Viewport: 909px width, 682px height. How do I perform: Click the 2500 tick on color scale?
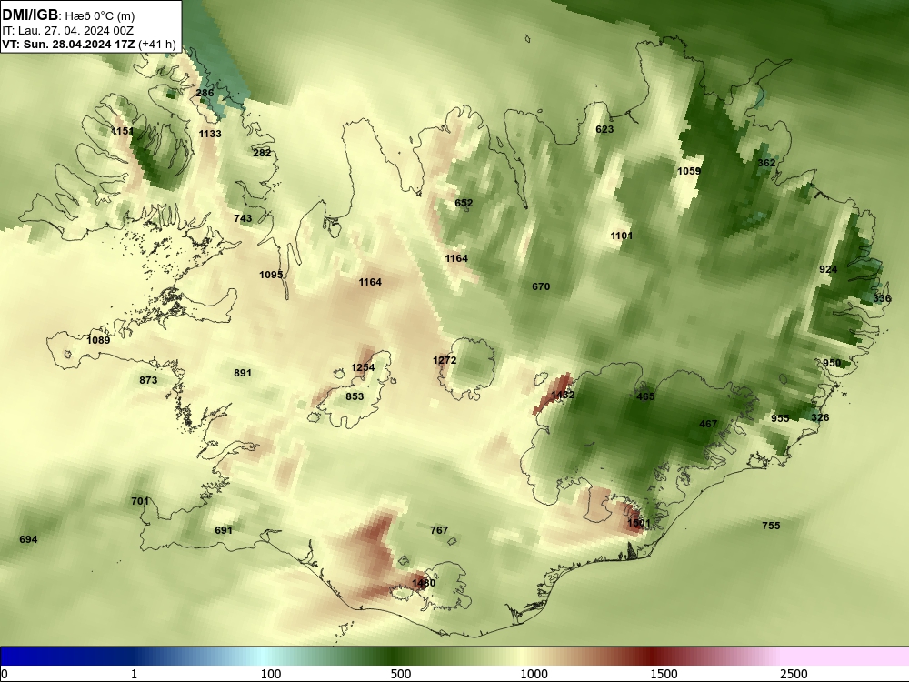[x=794, y=674]
